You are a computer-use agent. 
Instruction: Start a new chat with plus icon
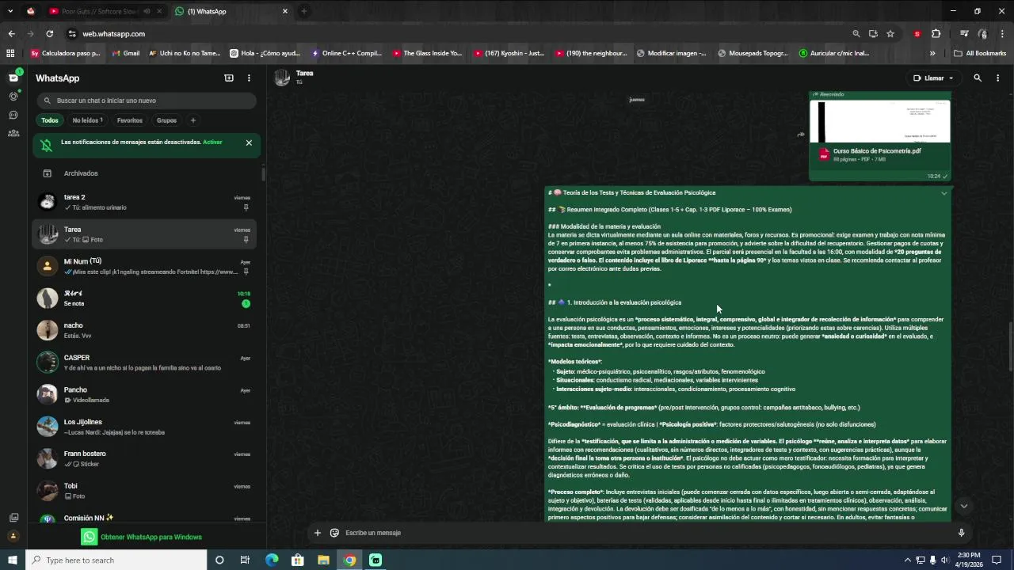pyautogui.click(x=229, y=78)
